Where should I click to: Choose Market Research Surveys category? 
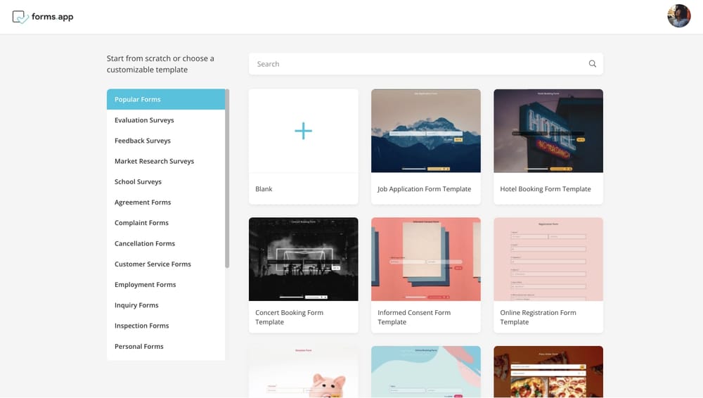[154, 161]
